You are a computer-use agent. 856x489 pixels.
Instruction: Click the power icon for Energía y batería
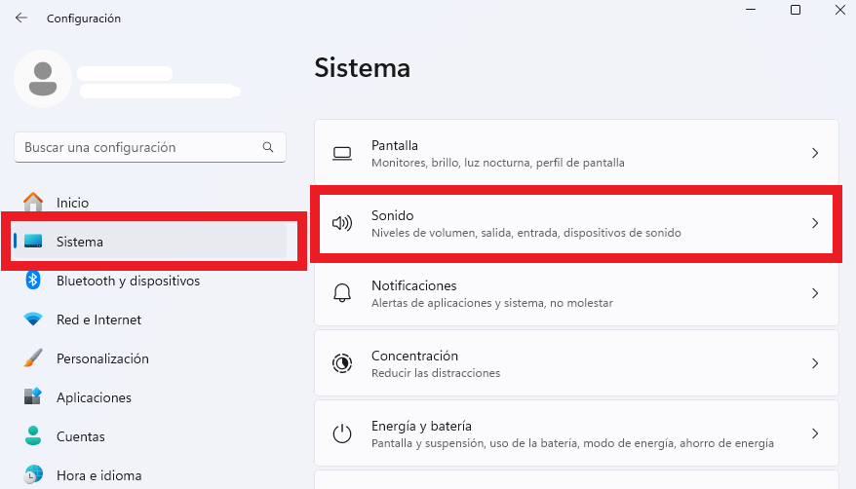point(342,433)
